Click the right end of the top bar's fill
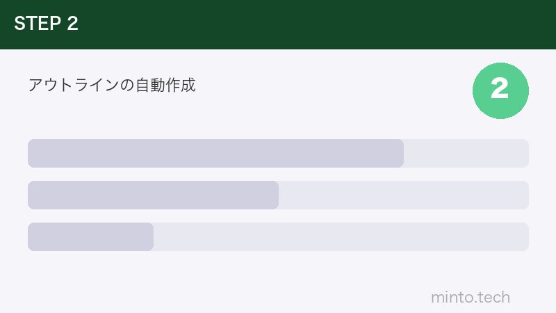The height and width of the screenshot is (313, 556). coord(400,154)
